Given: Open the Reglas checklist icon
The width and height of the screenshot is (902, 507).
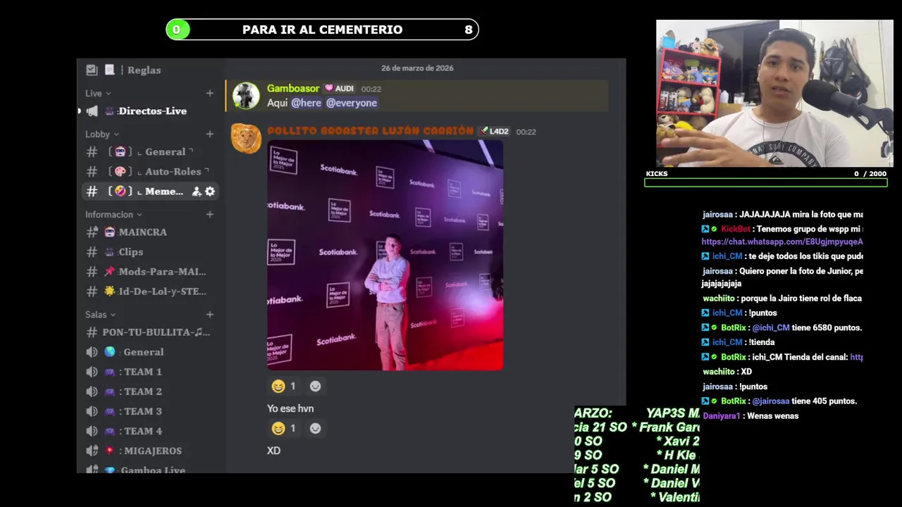Looking at the screenshot, I should pos(92,70).
